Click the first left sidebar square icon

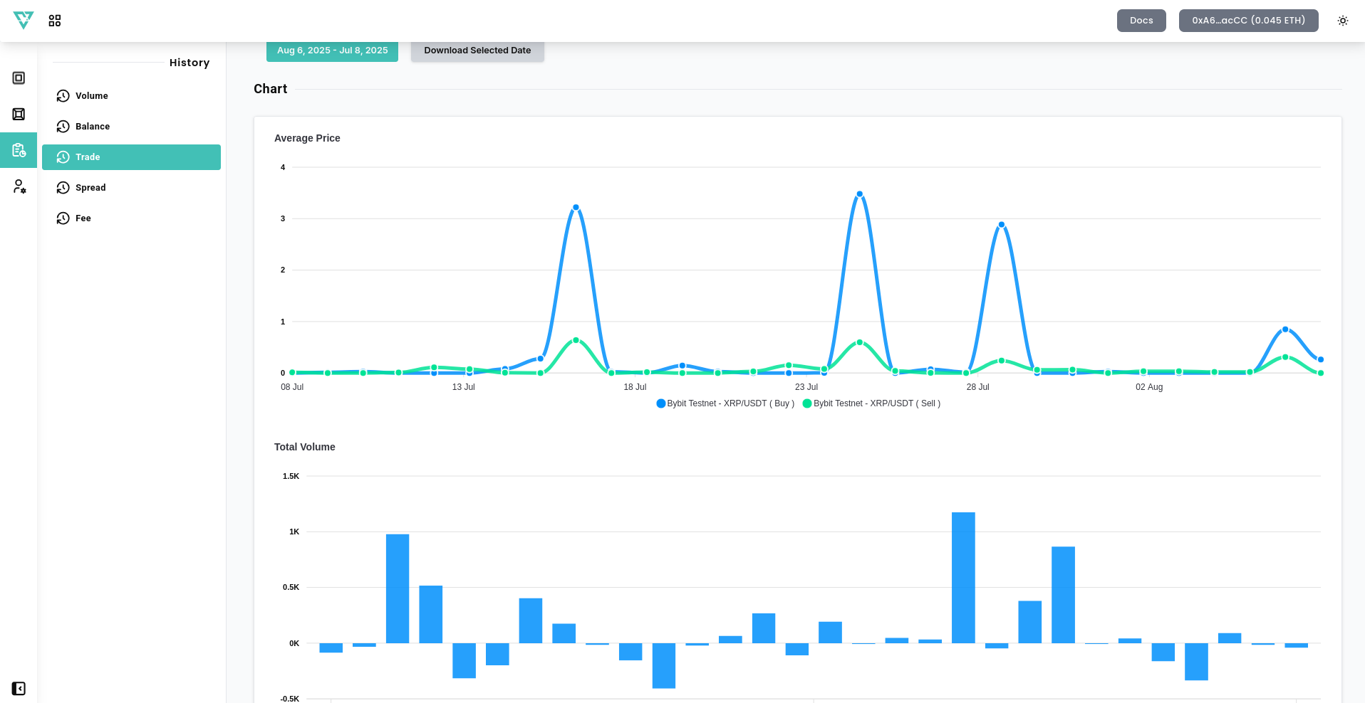click(19, 78)
